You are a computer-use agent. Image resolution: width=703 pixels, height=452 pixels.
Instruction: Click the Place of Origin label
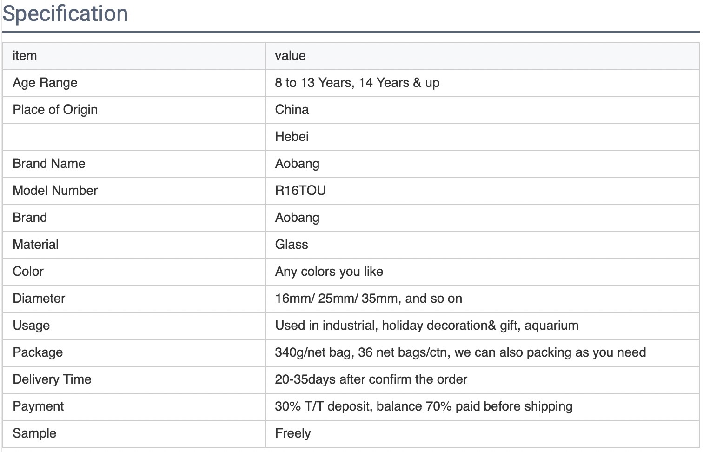coord(55,110)
